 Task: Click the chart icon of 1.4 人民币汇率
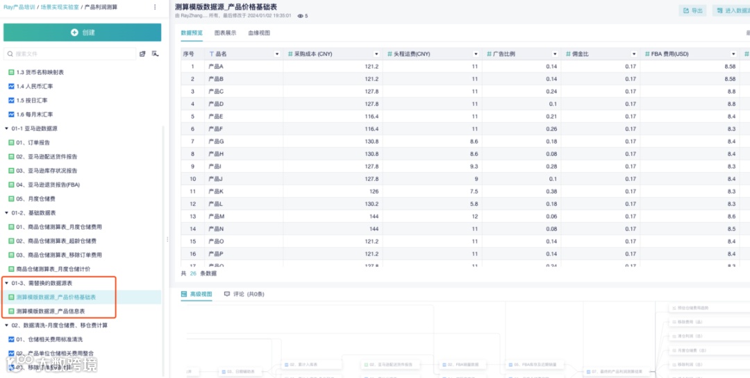tap(12, 87)
